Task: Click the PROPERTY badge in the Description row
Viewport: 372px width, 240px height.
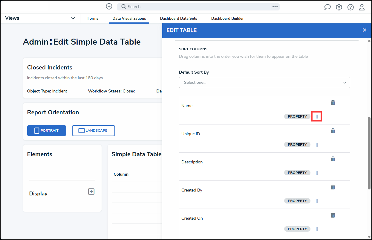Action: (x=297, y=173)
